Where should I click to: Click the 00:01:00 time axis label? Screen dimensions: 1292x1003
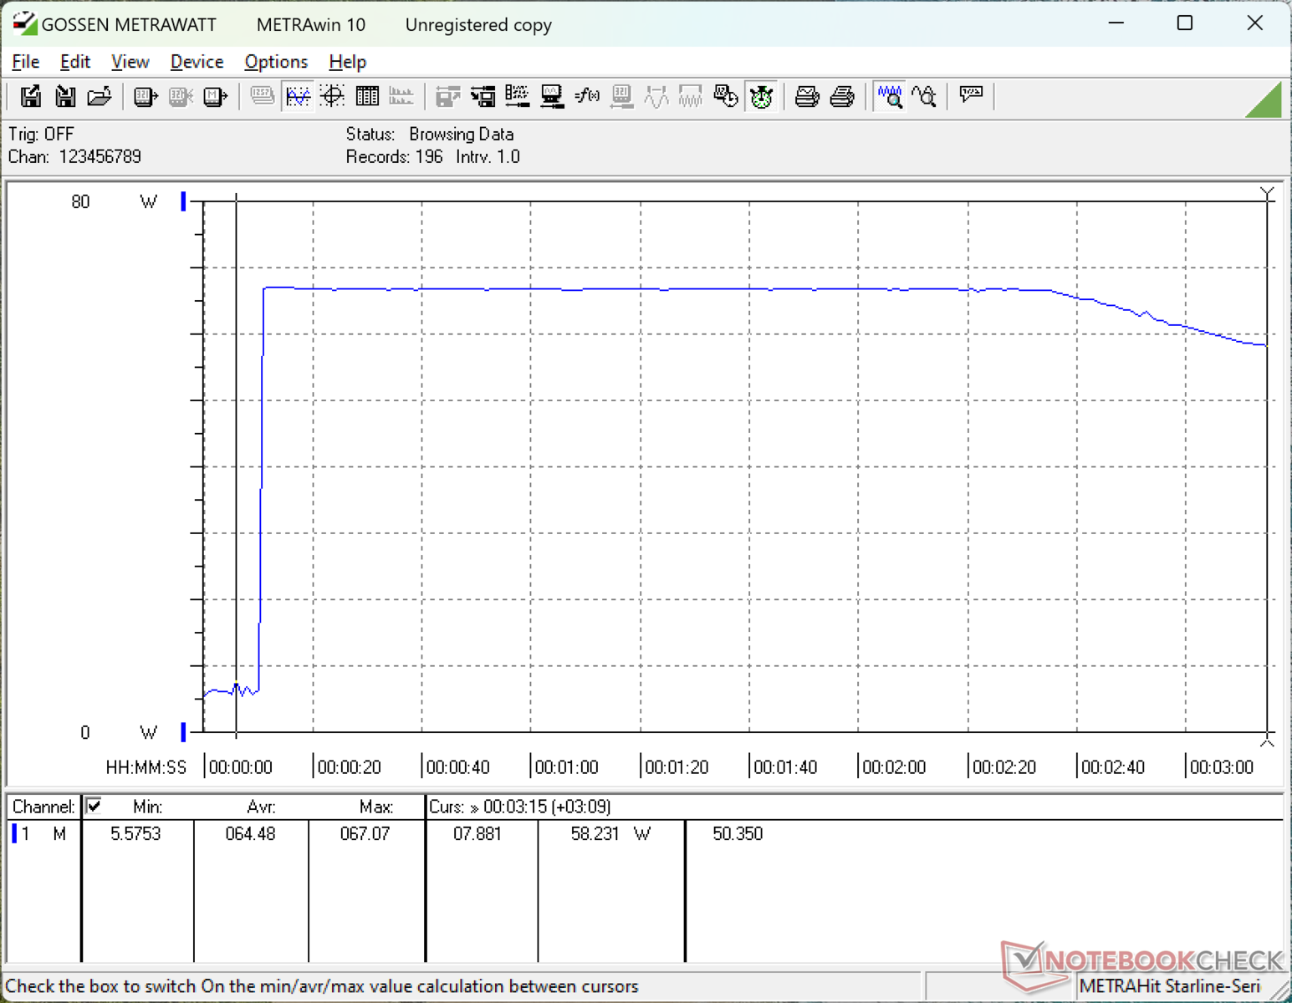(x=566, y=767)
